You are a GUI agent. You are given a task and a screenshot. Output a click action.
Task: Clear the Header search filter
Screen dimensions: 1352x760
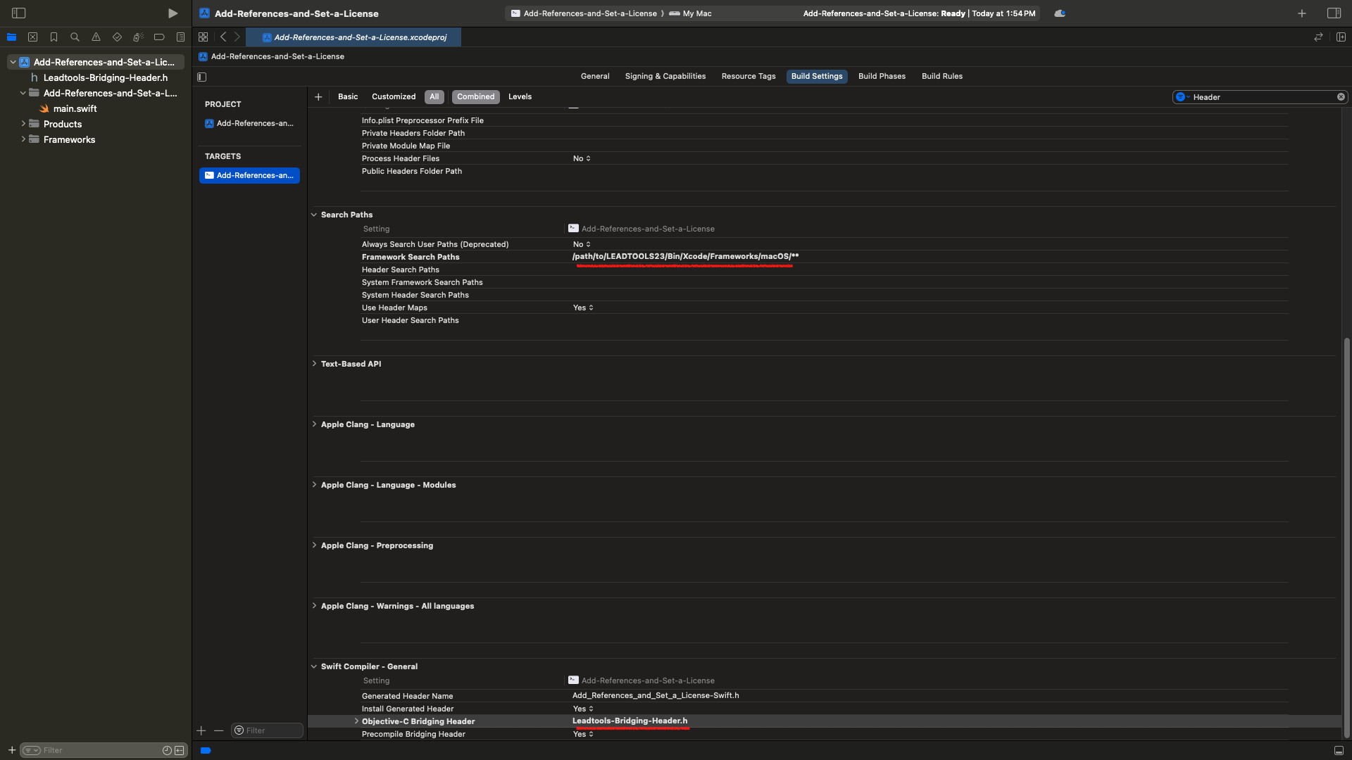[x=1341, y=96]
